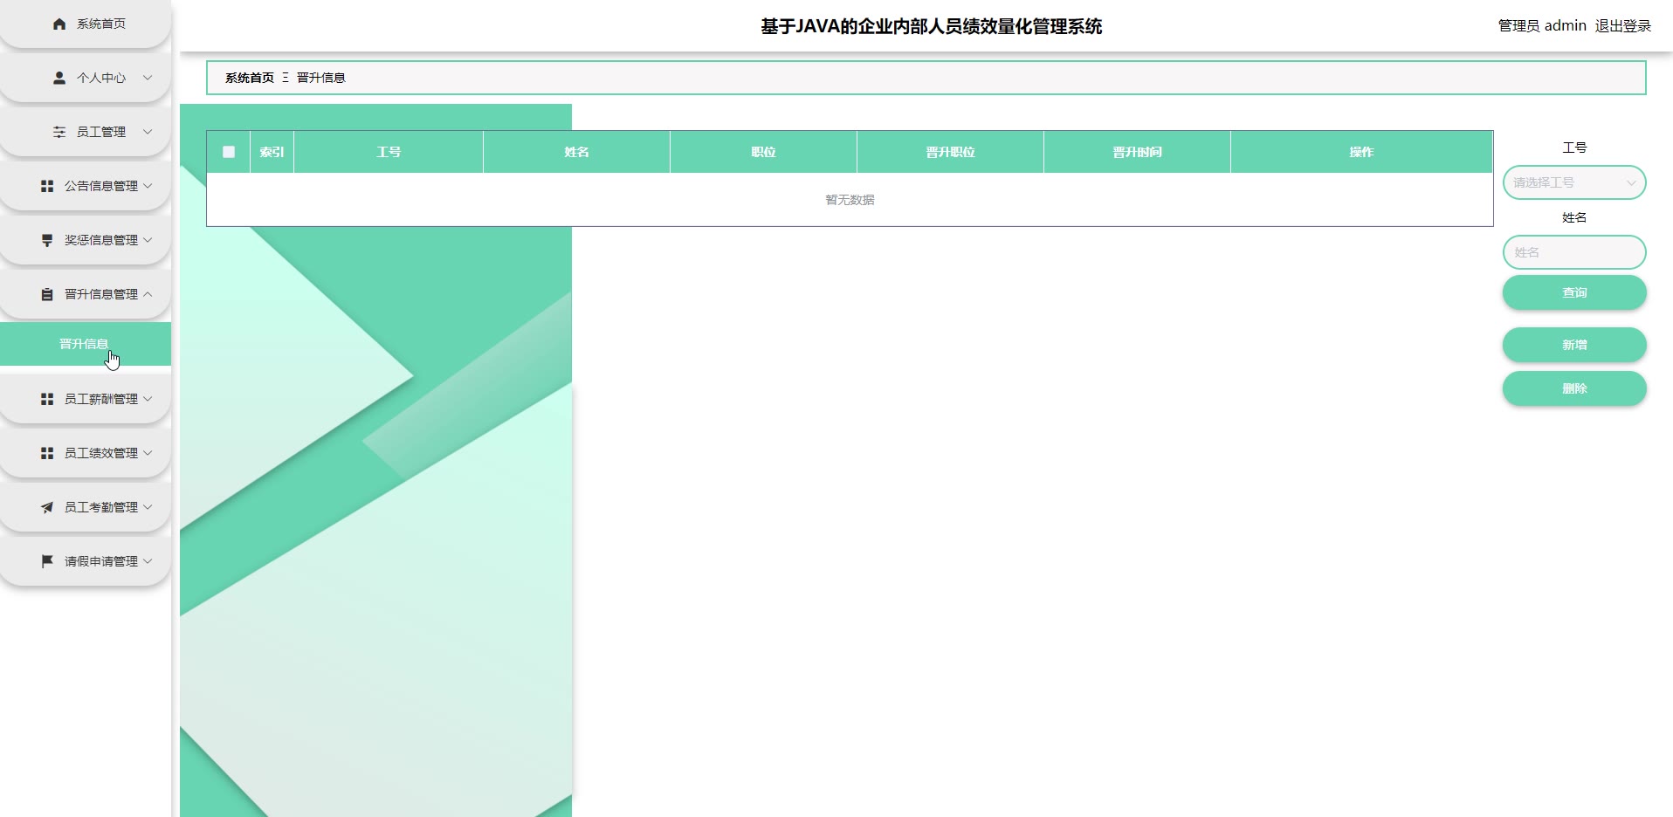Screen dimensions: 1673x817
Task: Expand the 公告信息管理 chevron
Action: pyautogui.click(x=148, y=186)
